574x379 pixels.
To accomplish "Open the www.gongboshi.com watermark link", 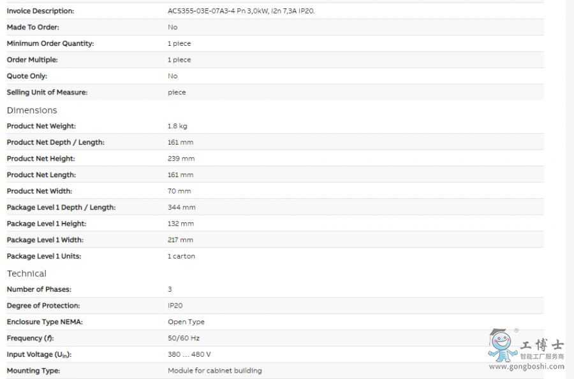I will (x=526, y=366).
